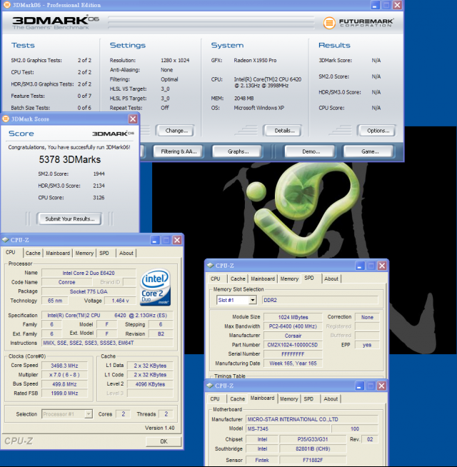This screenshot has height=467, width=457.
Task: Click the Intel Core 2 Duo logo
Action: pos(155,287)
